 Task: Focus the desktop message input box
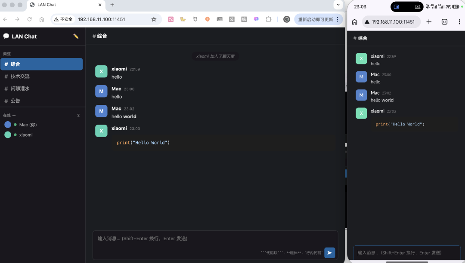(215, 245)
